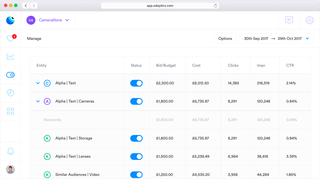320x179 pixels.
Task: Collapse the Alpha | Text | Cameras row
Action: click(38, 101)
